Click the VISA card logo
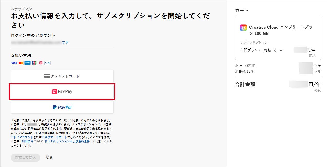 coord(14,63)
